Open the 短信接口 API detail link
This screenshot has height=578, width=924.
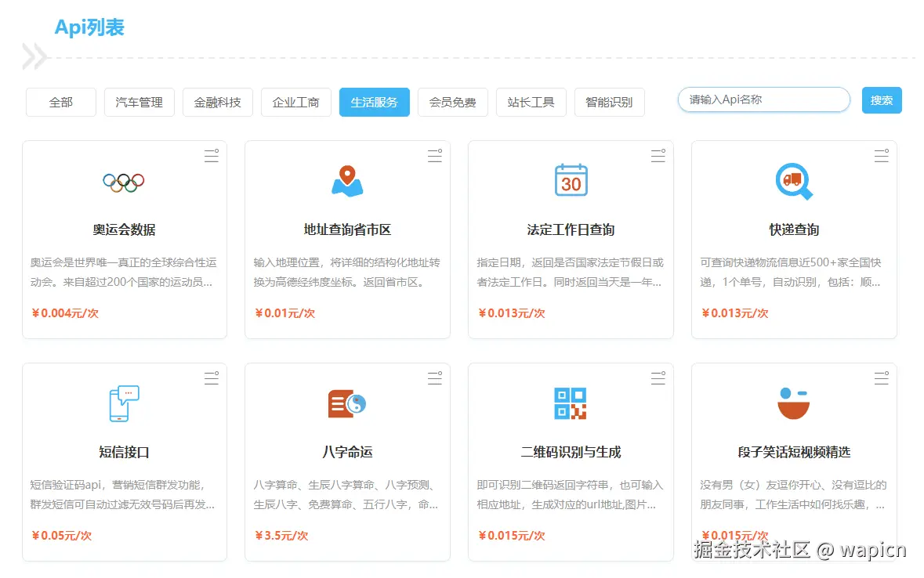tap(123, 451)
